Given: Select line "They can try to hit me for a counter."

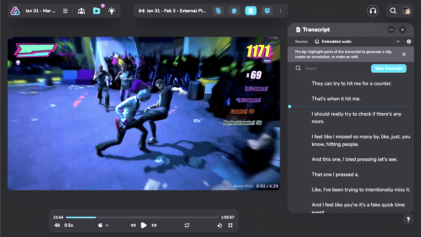Looking at the screenshot, I should [352, 83].
